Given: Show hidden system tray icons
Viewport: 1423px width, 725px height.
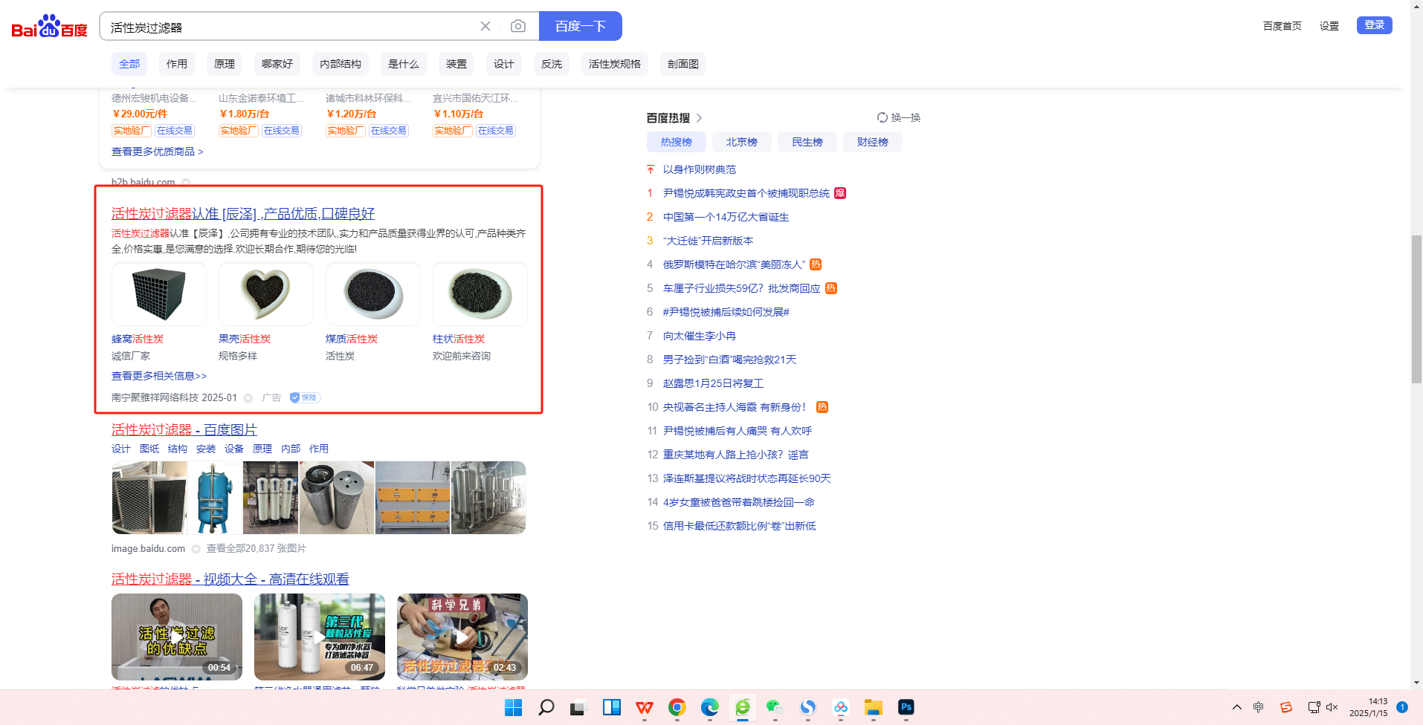Looking at the screenshot, I should [x=1236, y=707].
